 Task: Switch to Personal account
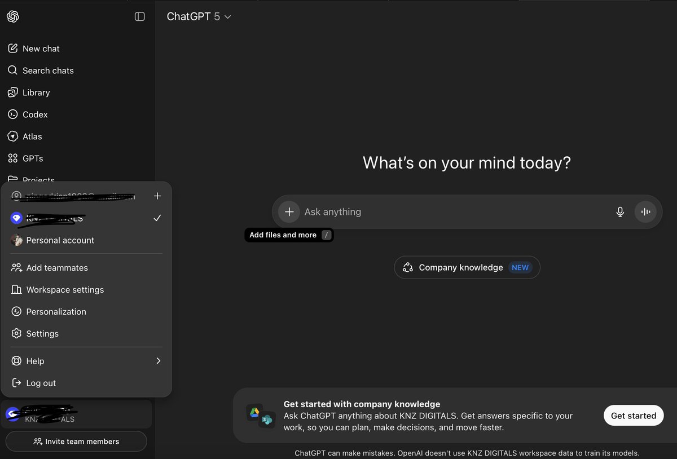(x=86, y=240)
